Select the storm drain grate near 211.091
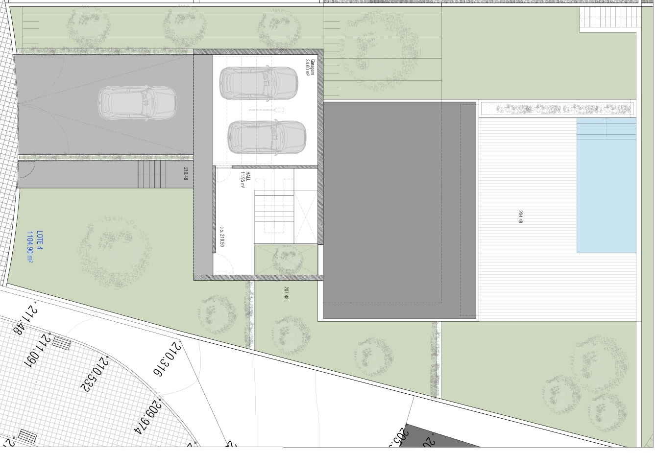The height and width of the screenshot is (453, 657). (x=61, y=344)
